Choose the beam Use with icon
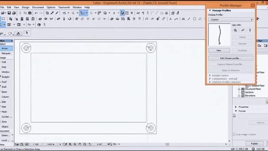 click(243, 30)
